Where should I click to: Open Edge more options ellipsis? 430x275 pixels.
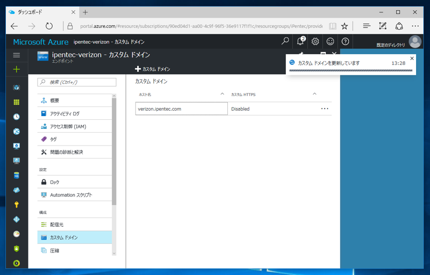pyautogui.click(x=415, y=26)
